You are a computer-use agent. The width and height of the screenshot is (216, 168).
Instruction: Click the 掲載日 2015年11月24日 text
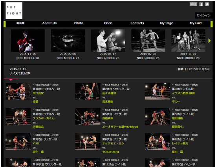[194, 69]
